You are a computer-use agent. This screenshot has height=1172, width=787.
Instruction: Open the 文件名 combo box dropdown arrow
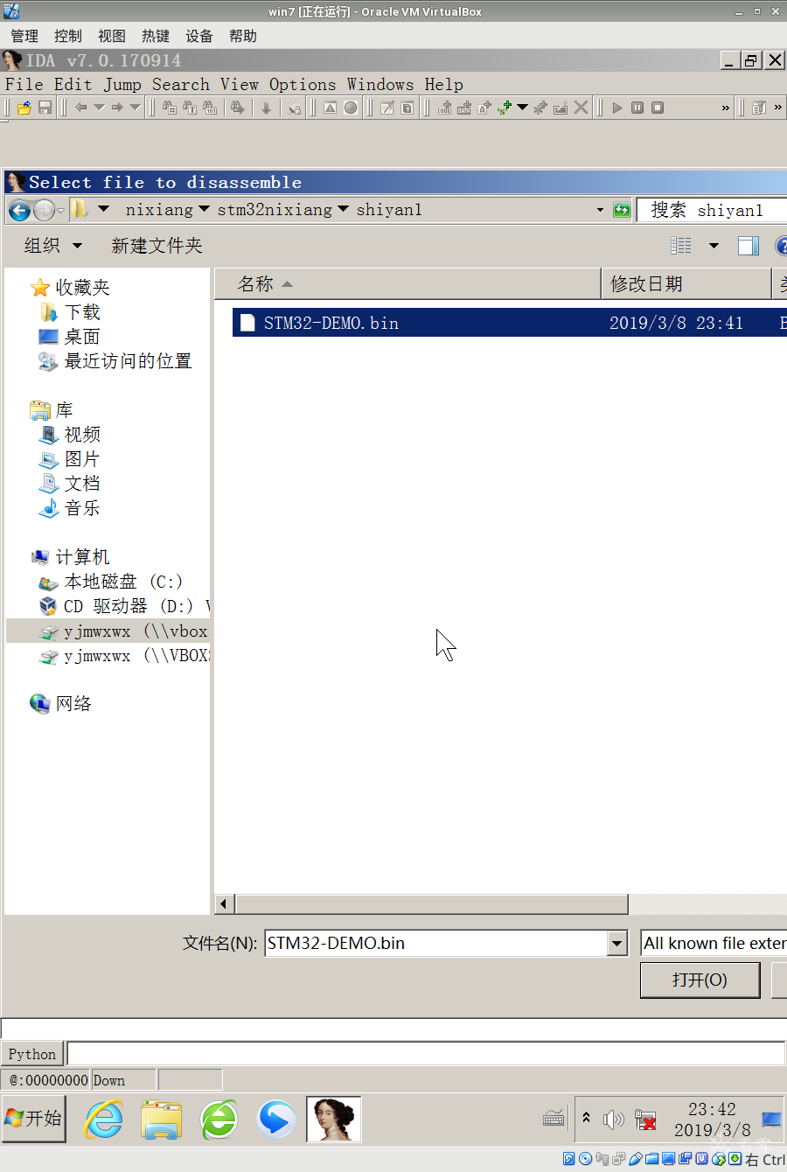tap(617, 943)
